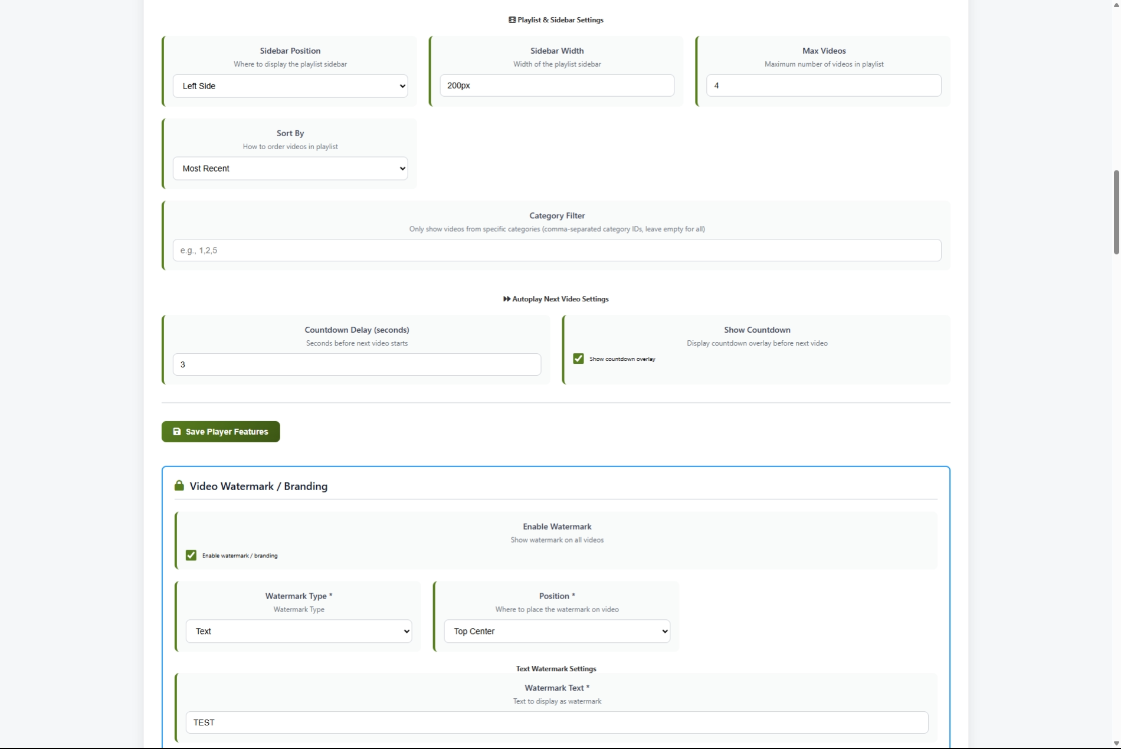Focus the Sidebar Width input field
The width and height of the screenshot is (1121, 749).
coord(556,86)
